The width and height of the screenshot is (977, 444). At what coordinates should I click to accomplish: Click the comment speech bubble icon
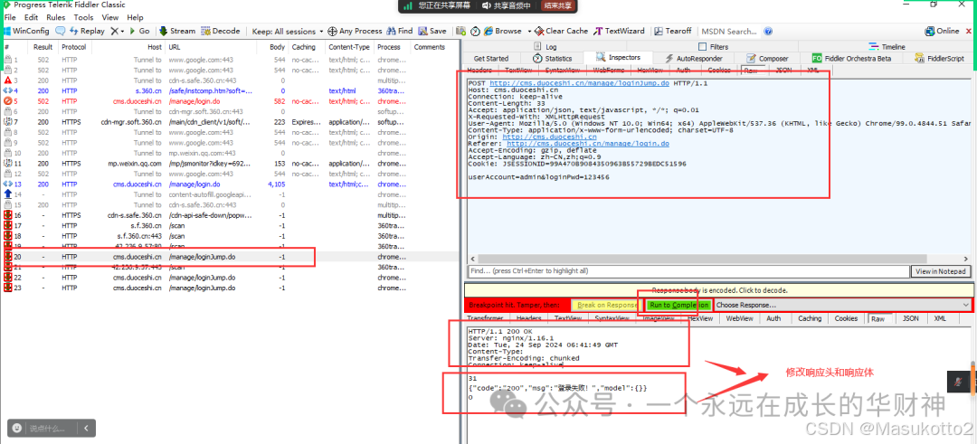point(61,31)
